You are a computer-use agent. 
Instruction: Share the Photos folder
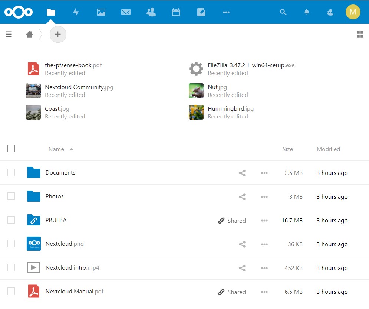pyautogui.click(x=242, y=197)
